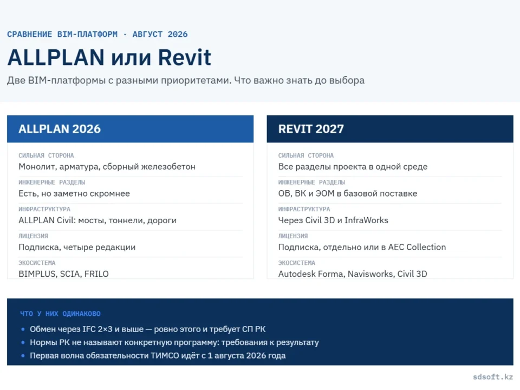The width and height of the screenshot is (520, 390).
Task: Click 'Подписка, четыре редакции'
Action: click(x=77, y=247)
